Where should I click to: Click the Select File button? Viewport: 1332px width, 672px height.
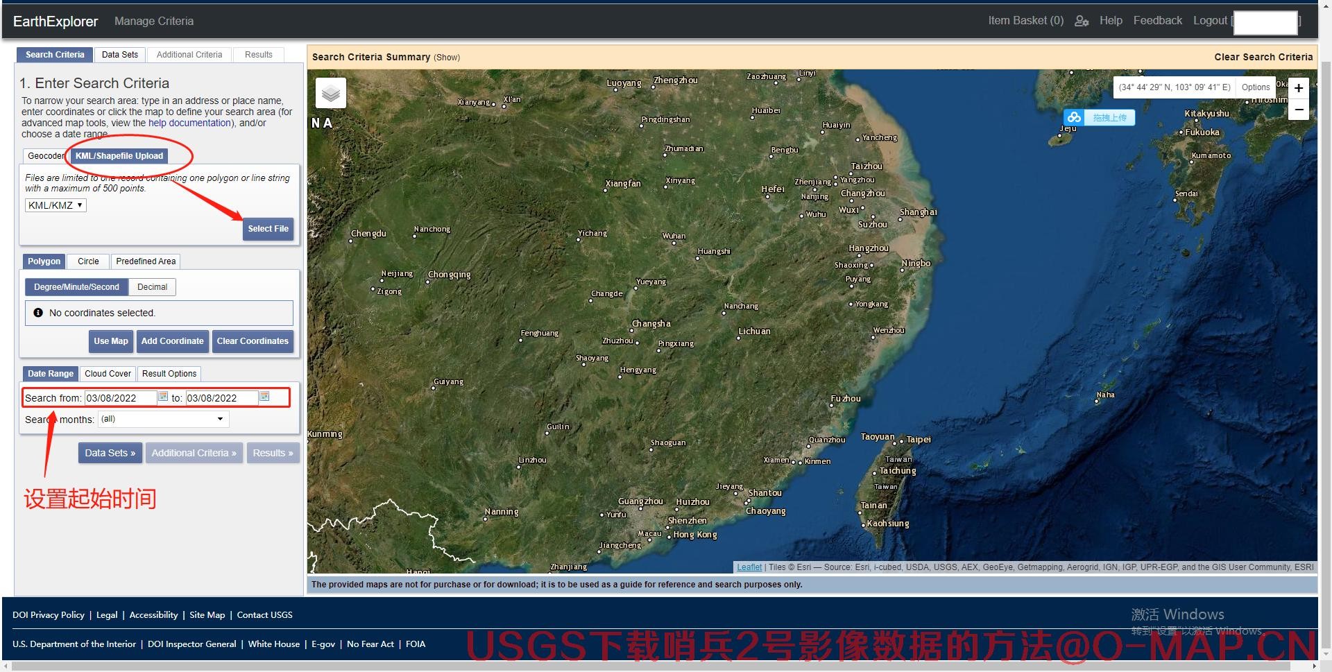(268, 229)
